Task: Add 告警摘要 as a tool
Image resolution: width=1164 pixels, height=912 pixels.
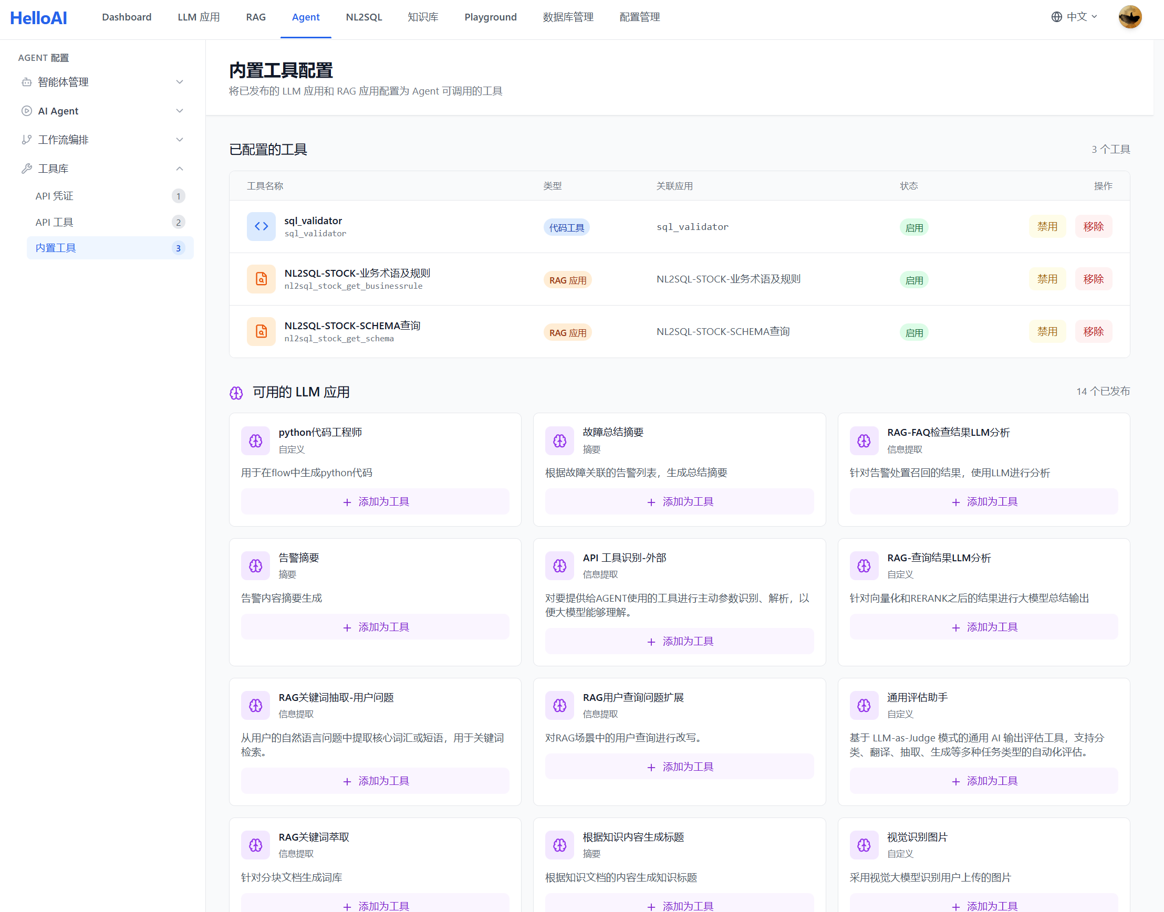Action: pos(375,627)
